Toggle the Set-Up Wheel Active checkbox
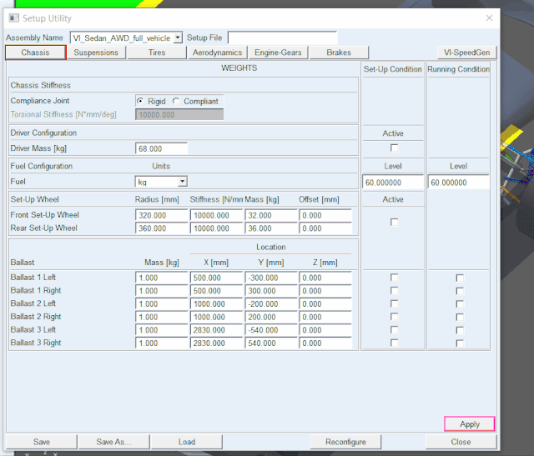 pyautogui.click(x=394, y=223)
